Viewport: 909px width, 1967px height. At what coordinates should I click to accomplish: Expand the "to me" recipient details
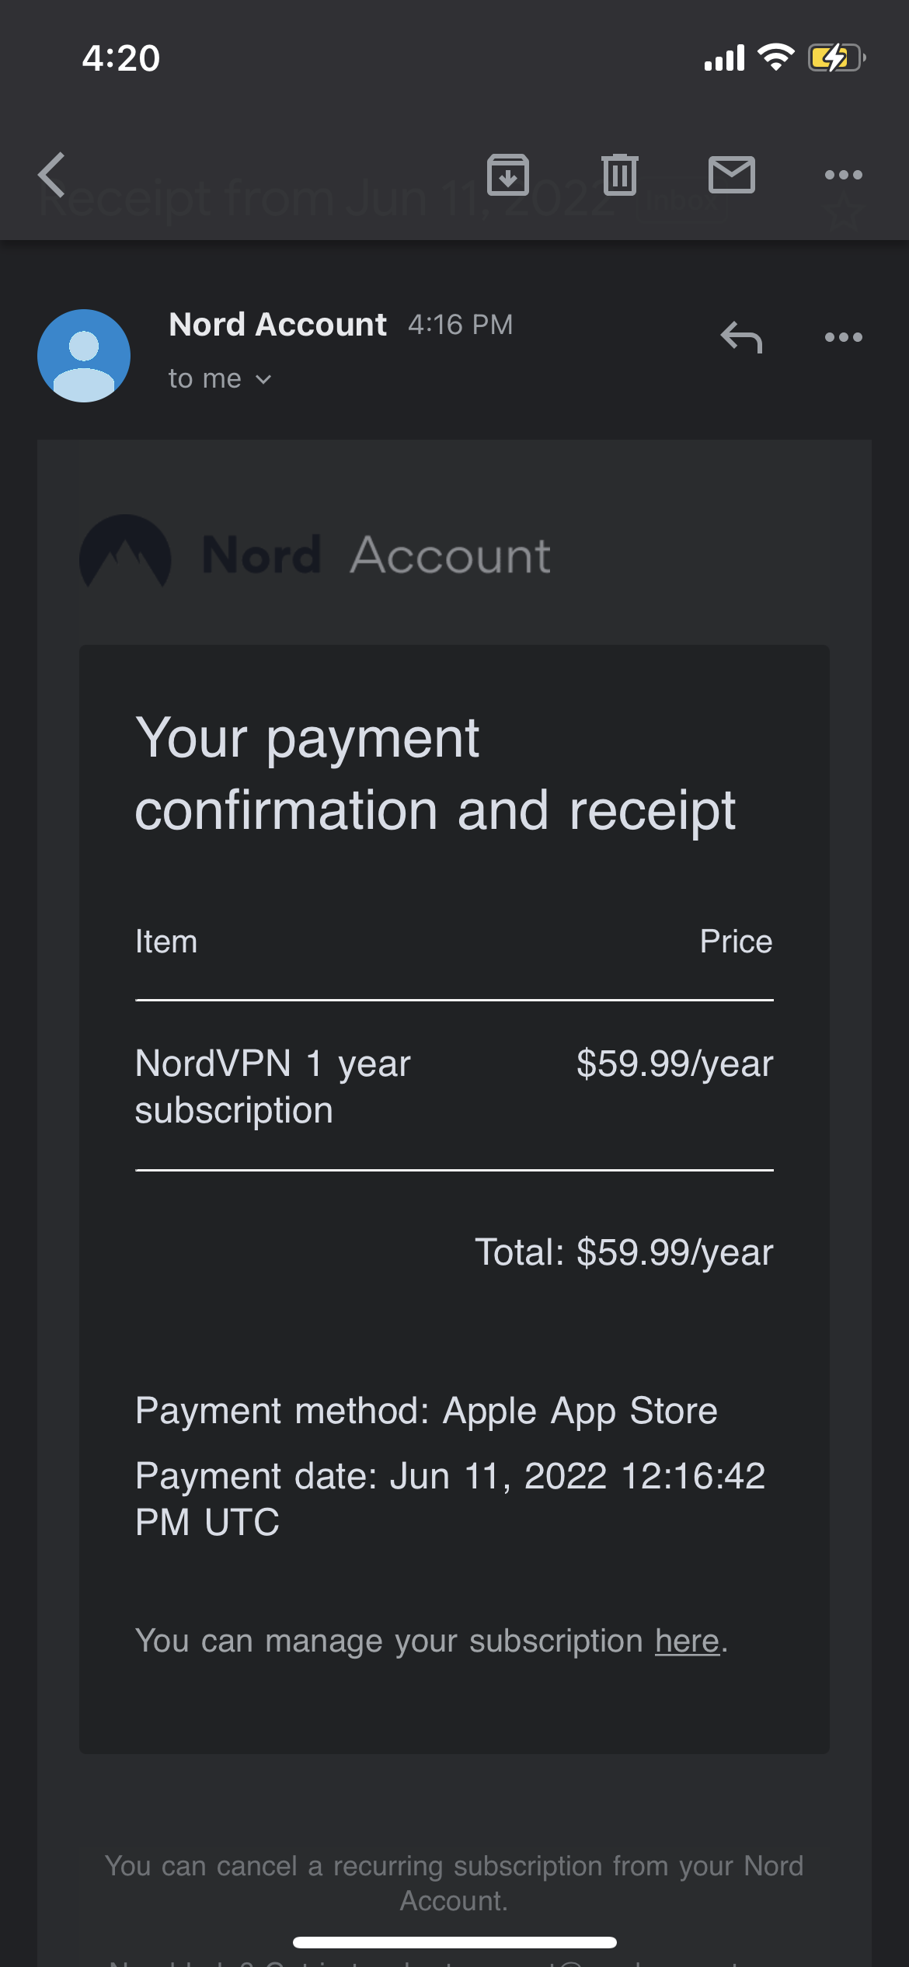[x=205, y=379]
